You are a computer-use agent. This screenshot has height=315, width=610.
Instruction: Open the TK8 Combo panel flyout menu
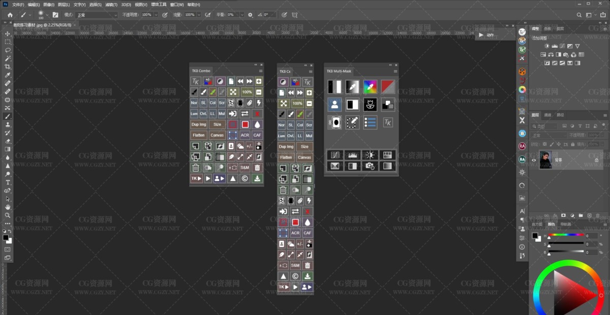(261, 71)
